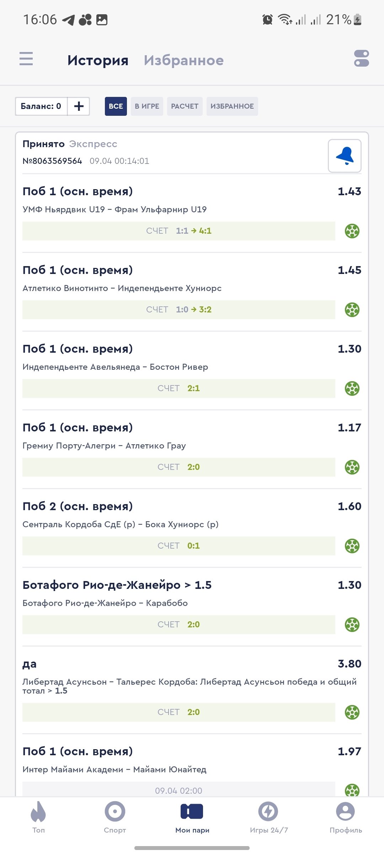The width and height of the screenshot is (384, 855).
Task: Open the Профиль user icon
Action: 345,812
